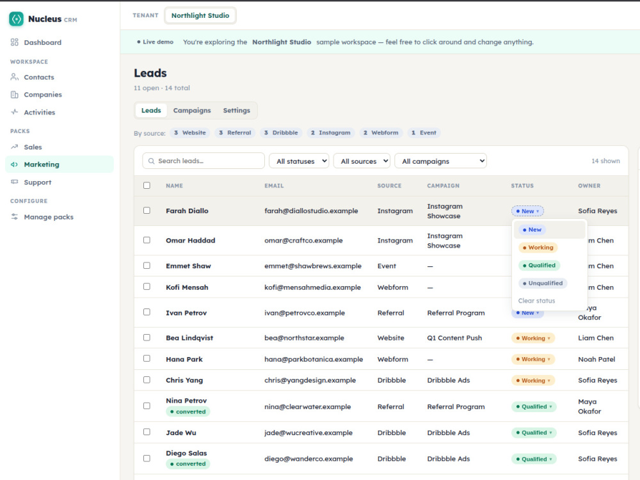640x480 pixels.
Task: Click the search magnifier icon
Action: pos(151,161)
